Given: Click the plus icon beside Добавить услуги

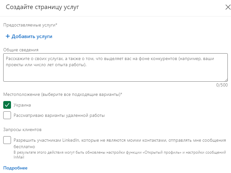Looking at the screenshot, I should coord(8,36).
